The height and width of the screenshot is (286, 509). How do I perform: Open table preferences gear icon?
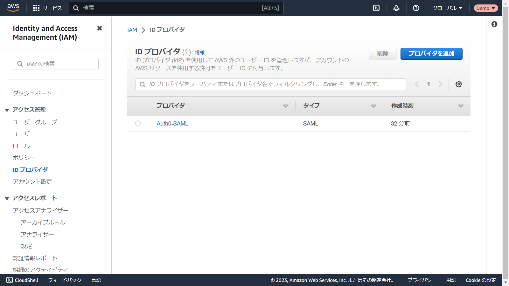pos(458,84)
